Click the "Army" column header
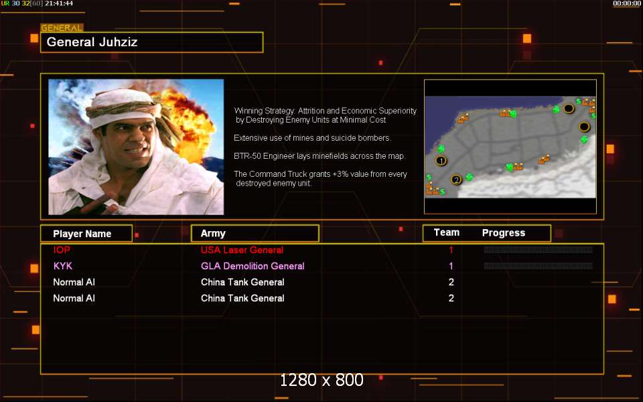Image resolution: width=643 pixels, height=402 pixels. click(x=255, y=233)
